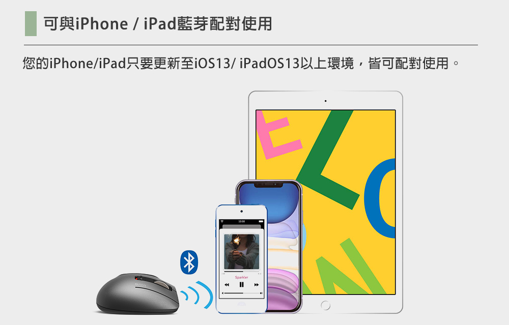
Task: Click the rewind button on iPod player
Action: pyautogui.click(x=227, y=285)
